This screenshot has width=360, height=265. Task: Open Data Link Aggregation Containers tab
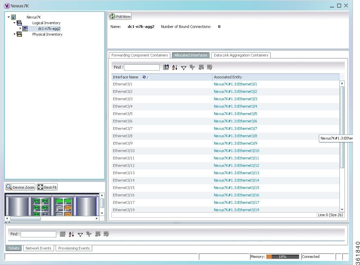241,55
